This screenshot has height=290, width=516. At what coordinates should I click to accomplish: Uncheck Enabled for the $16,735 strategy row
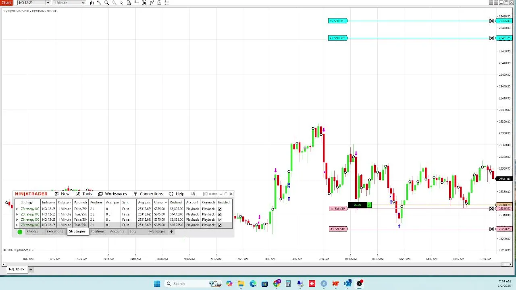point(220,225)
